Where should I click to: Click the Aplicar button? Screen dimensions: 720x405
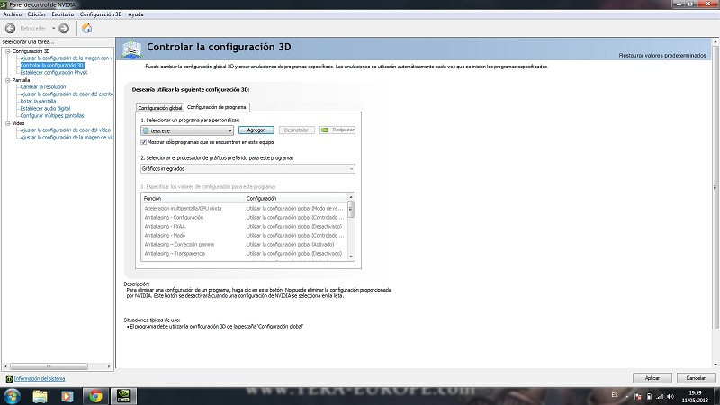[652, 378]
